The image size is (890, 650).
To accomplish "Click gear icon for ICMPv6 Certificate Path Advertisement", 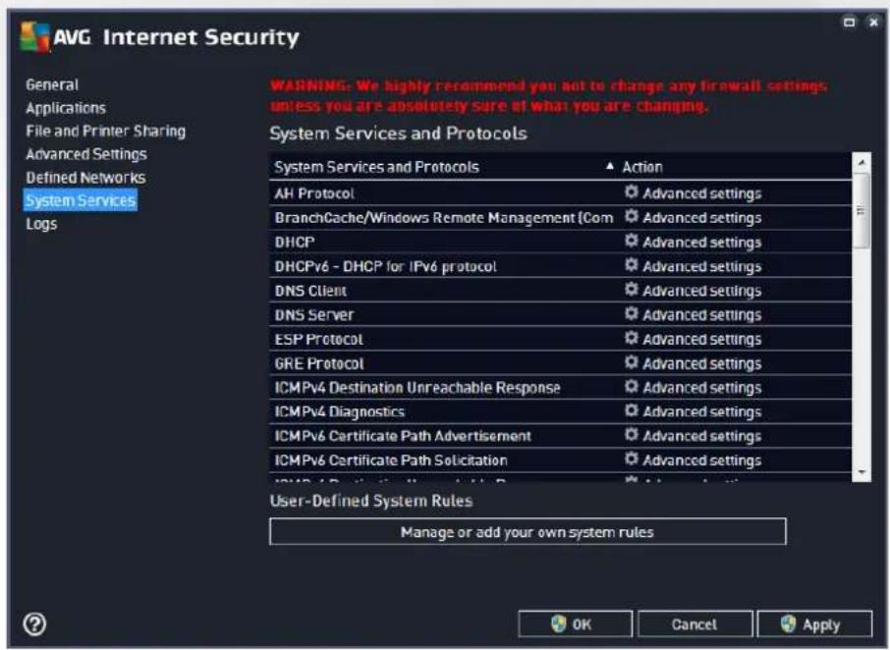I will click(632, 434).
